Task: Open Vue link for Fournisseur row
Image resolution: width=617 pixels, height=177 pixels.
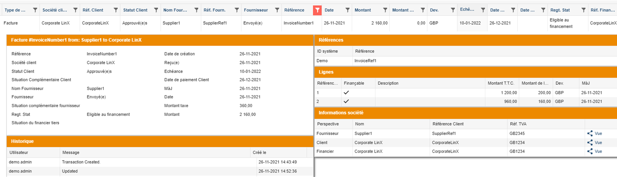Action: (598, 133)
